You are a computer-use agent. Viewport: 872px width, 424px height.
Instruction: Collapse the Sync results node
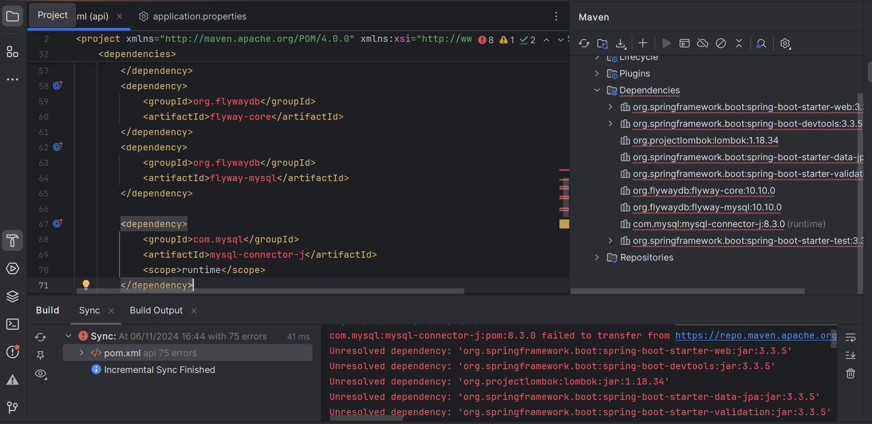click(x=68, y=336)
